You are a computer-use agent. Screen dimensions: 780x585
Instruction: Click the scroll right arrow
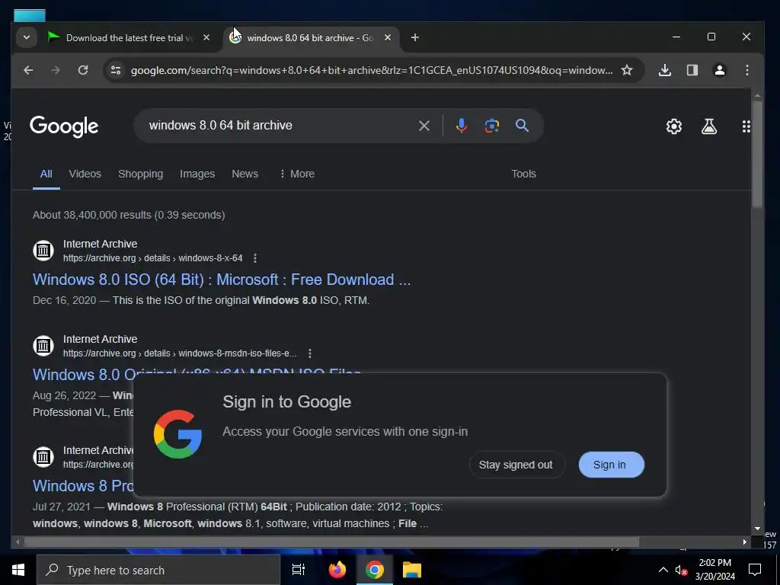tap(745, 542)
